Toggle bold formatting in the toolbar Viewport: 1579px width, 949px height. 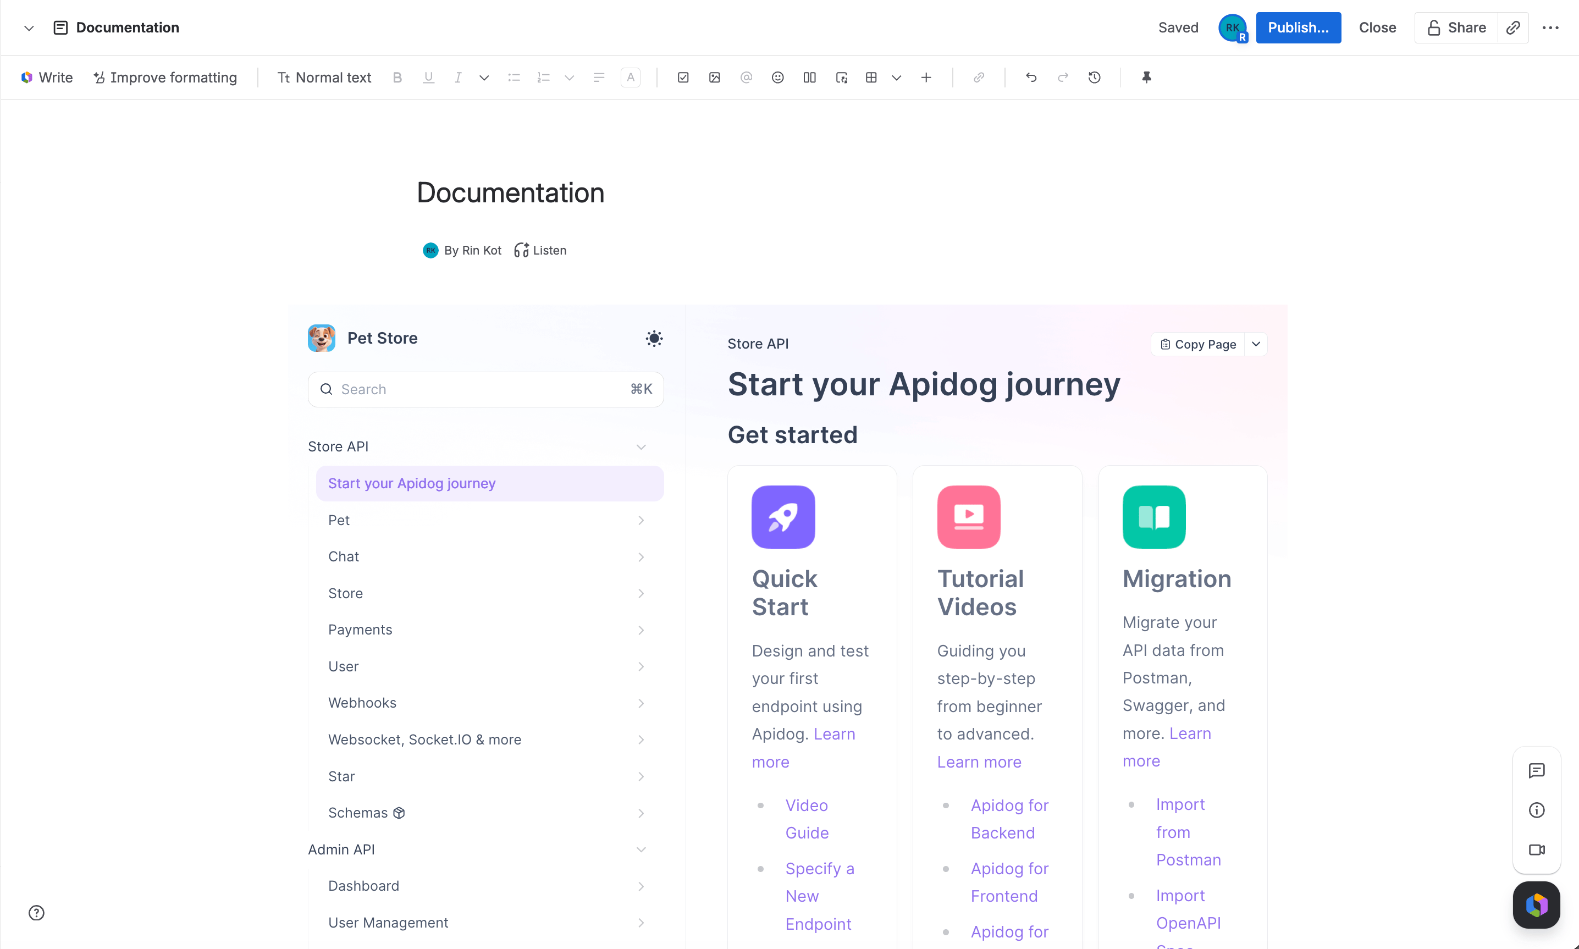[397, 78]
